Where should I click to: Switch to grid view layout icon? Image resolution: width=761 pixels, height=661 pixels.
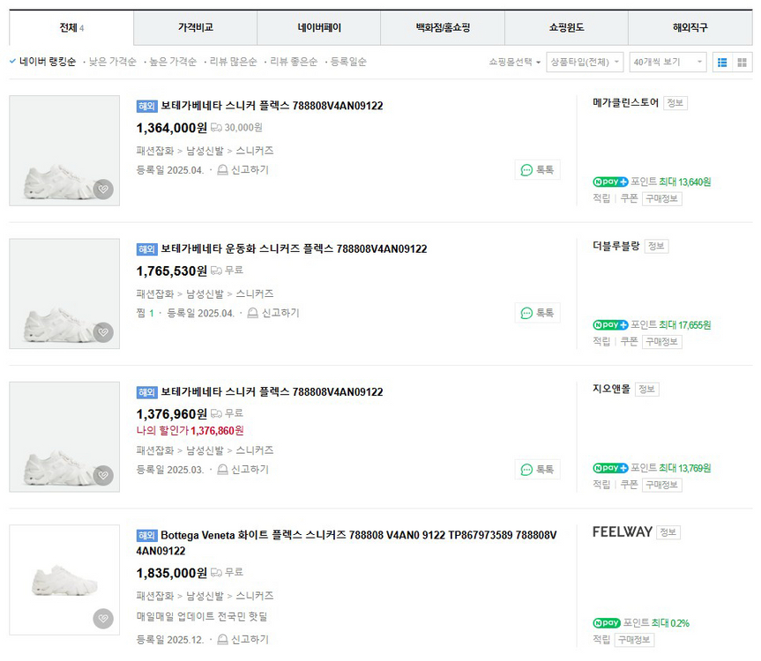coord(742,63)
